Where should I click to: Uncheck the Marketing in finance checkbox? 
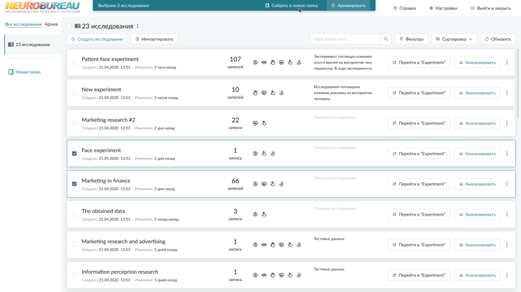coord(74,184)
